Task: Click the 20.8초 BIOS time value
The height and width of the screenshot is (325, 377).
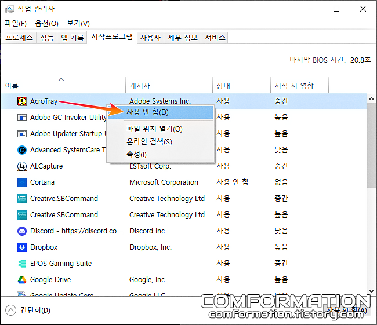Action: (361, 60)
